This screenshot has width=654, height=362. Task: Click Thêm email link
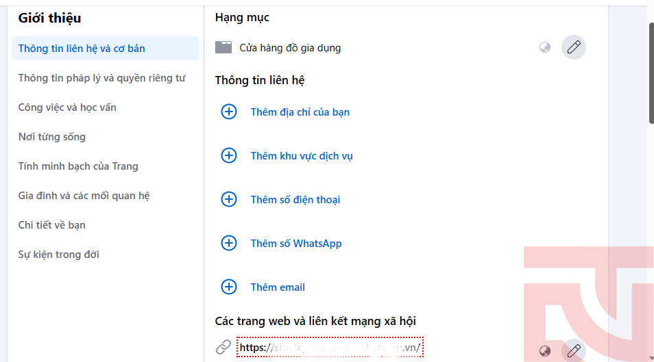pyautogui.click(x=278, y=287)
